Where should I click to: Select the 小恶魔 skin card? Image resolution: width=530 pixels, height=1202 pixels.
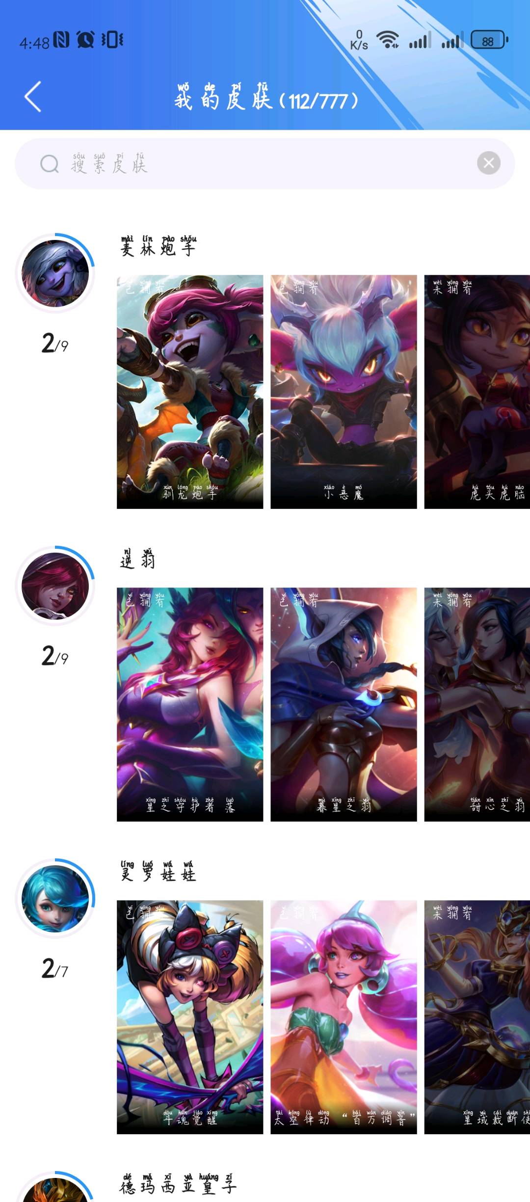tap(344, 392)
